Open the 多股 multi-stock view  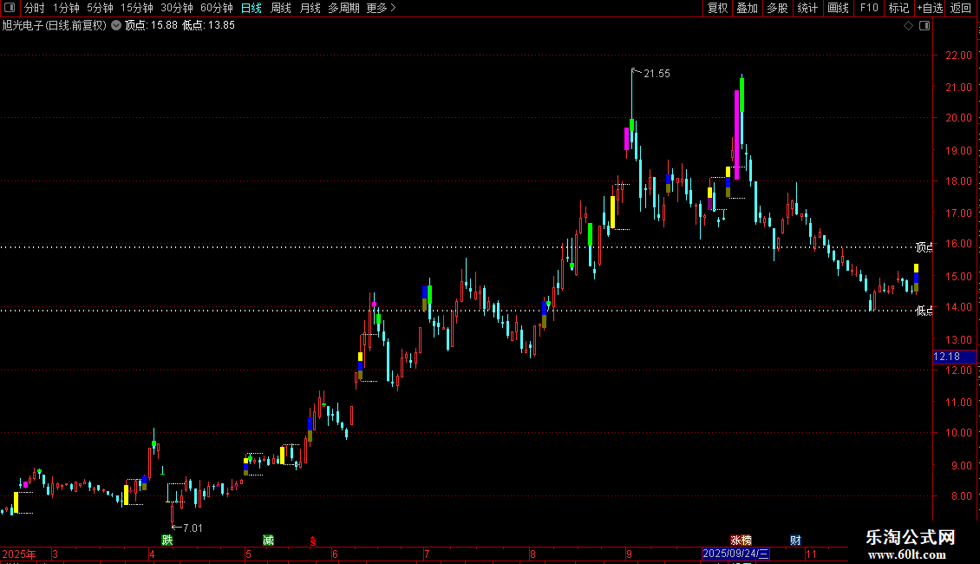click(x=777, y=8)
